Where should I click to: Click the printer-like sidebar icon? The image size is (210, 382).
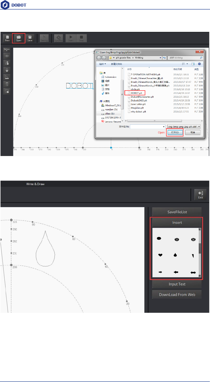click(7, 70)
